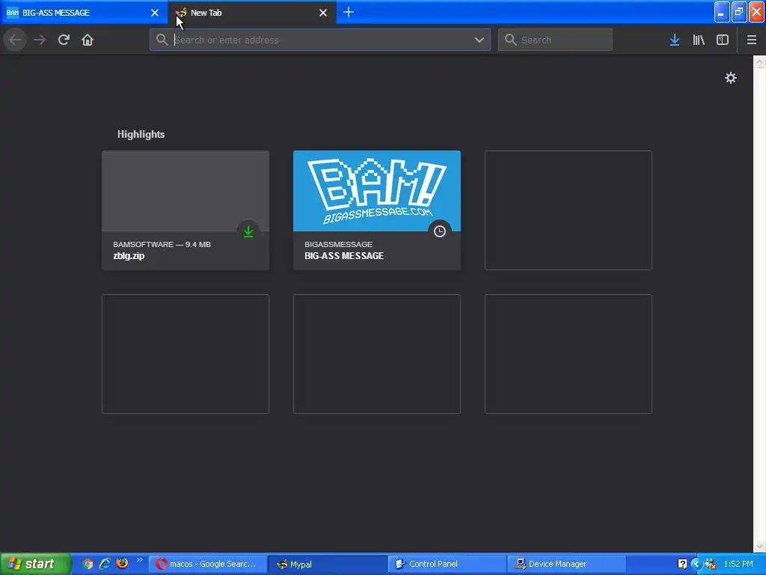Click the page scrollbar down arrow
Screen dimensions: 766x575
click(x=760, y=545)
